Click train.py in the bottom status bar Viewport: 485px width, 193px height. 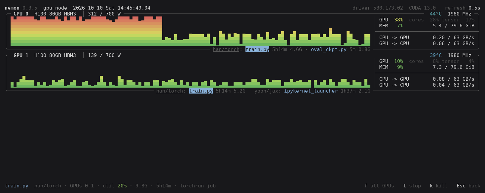pos(17,186)
